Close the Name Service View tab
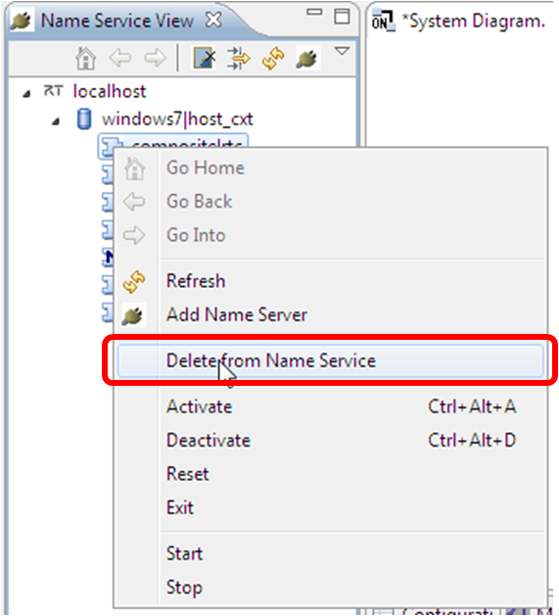This screenshot has width=559, height=616. point(214,20)
